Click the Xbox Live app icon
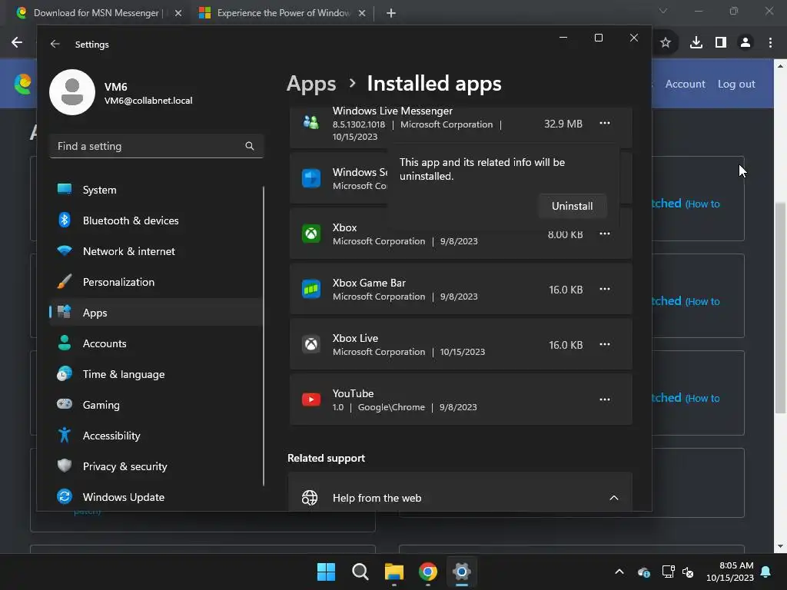Screen dimensions: 787x590 pyautogui.click(x=311, y=344)
